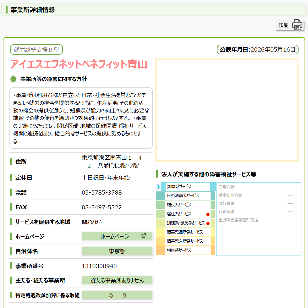Screen dimensions: 308x308
Task: Click the 事業所番号 value 1310300940
Action: tap(99, 266)
